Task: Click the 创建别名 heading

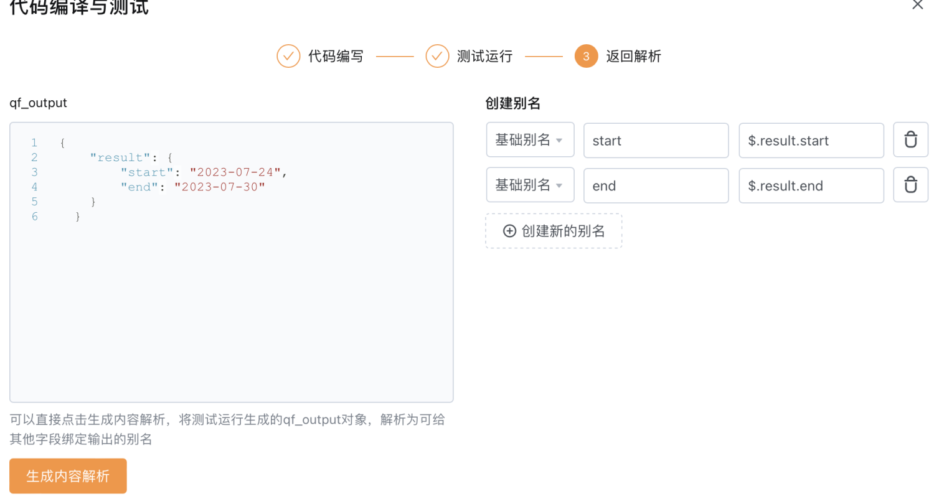Action: pyautogui.click(x=512, y=103)
